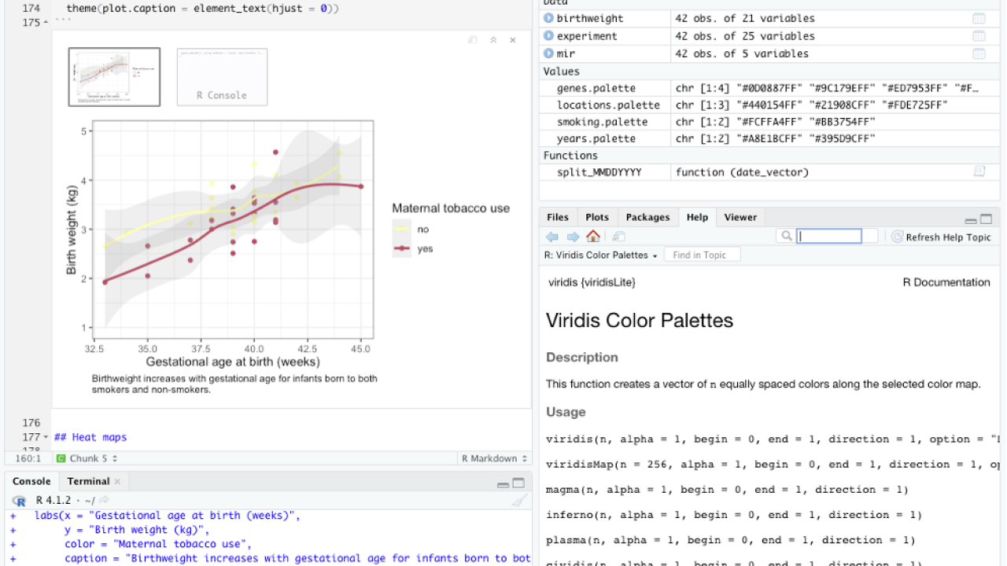This screenshot has width=1007, height=566.
Task: Click the 'yes' legend entry in plot
Action: [415, 248]
